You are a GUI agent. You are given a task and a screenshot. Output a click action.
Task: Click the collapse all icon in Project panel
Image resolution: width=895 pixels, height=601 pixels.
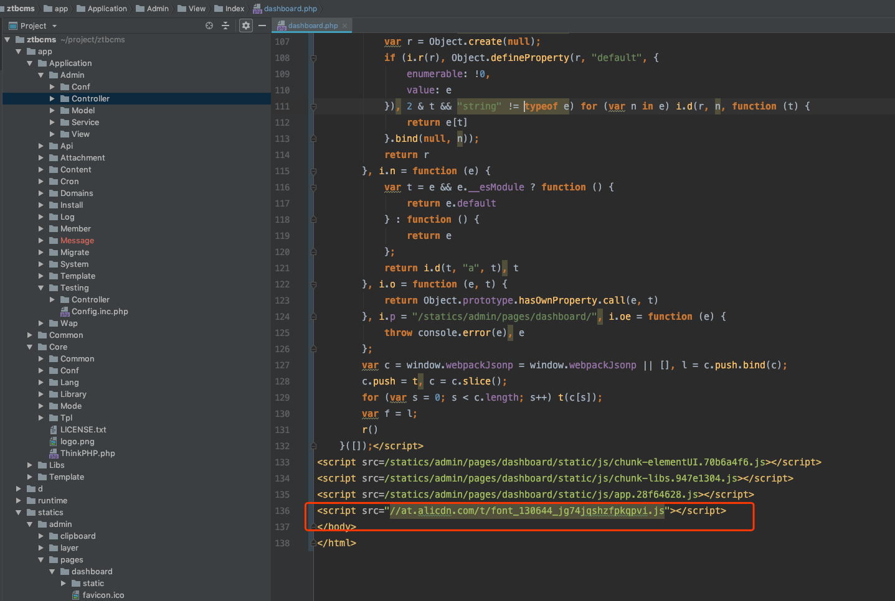pos(225,26)
